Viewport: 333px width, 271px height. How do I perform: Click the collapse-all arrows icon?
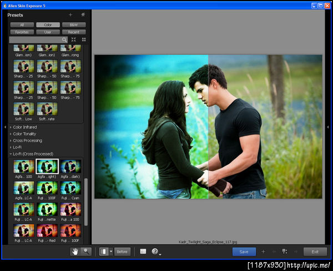pos(73,39)
